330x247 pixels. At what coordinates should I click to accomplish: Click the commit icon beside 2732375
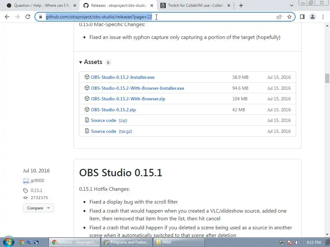coord(25,198)
